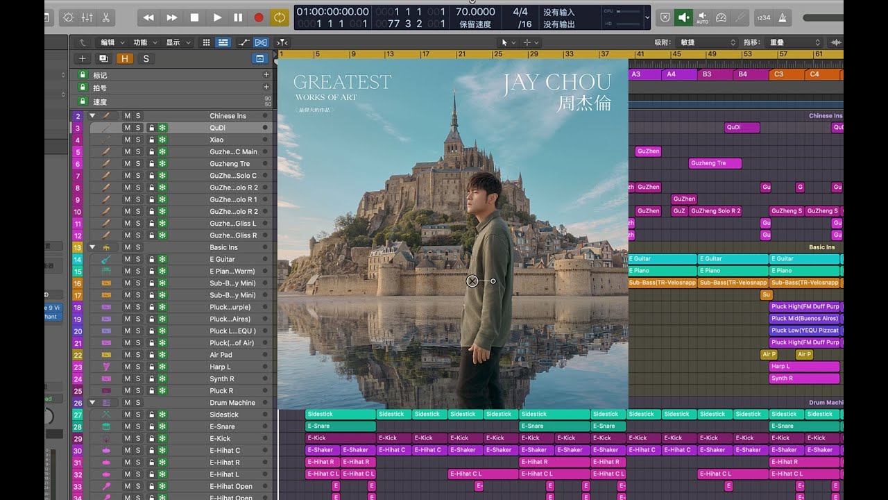
Task: Toggle Flex show/hide button
Action: [260, 42]
